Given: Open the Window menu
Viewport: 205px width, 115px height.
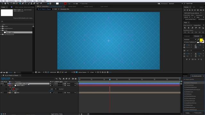Looking at the screenshot, I should pyautogui.click(x=40, y=1).
